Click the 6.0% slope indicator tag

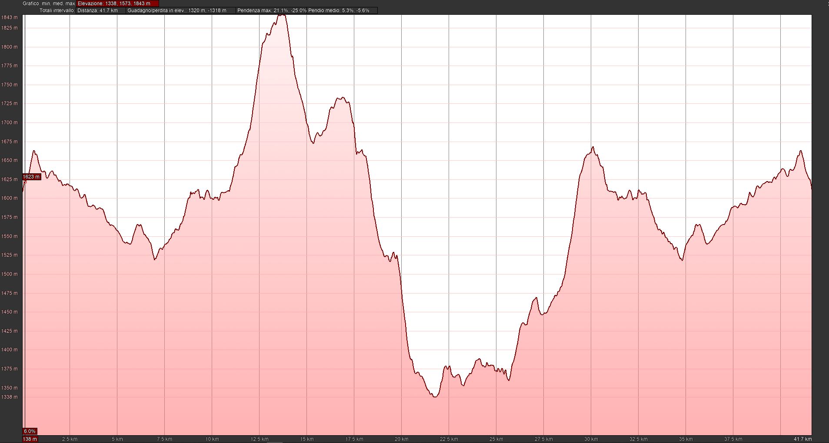tap(30, 431)
